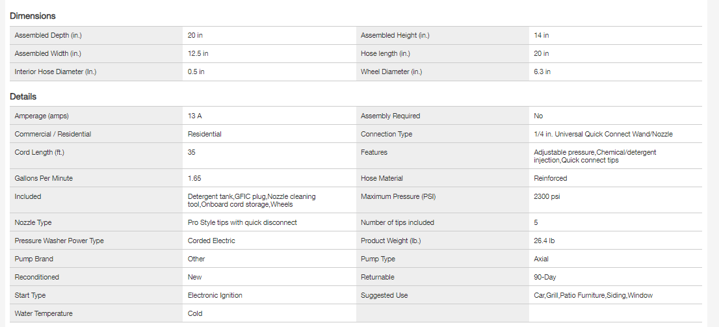
Task: Click the Details section heading
Action: click(23, 96)
